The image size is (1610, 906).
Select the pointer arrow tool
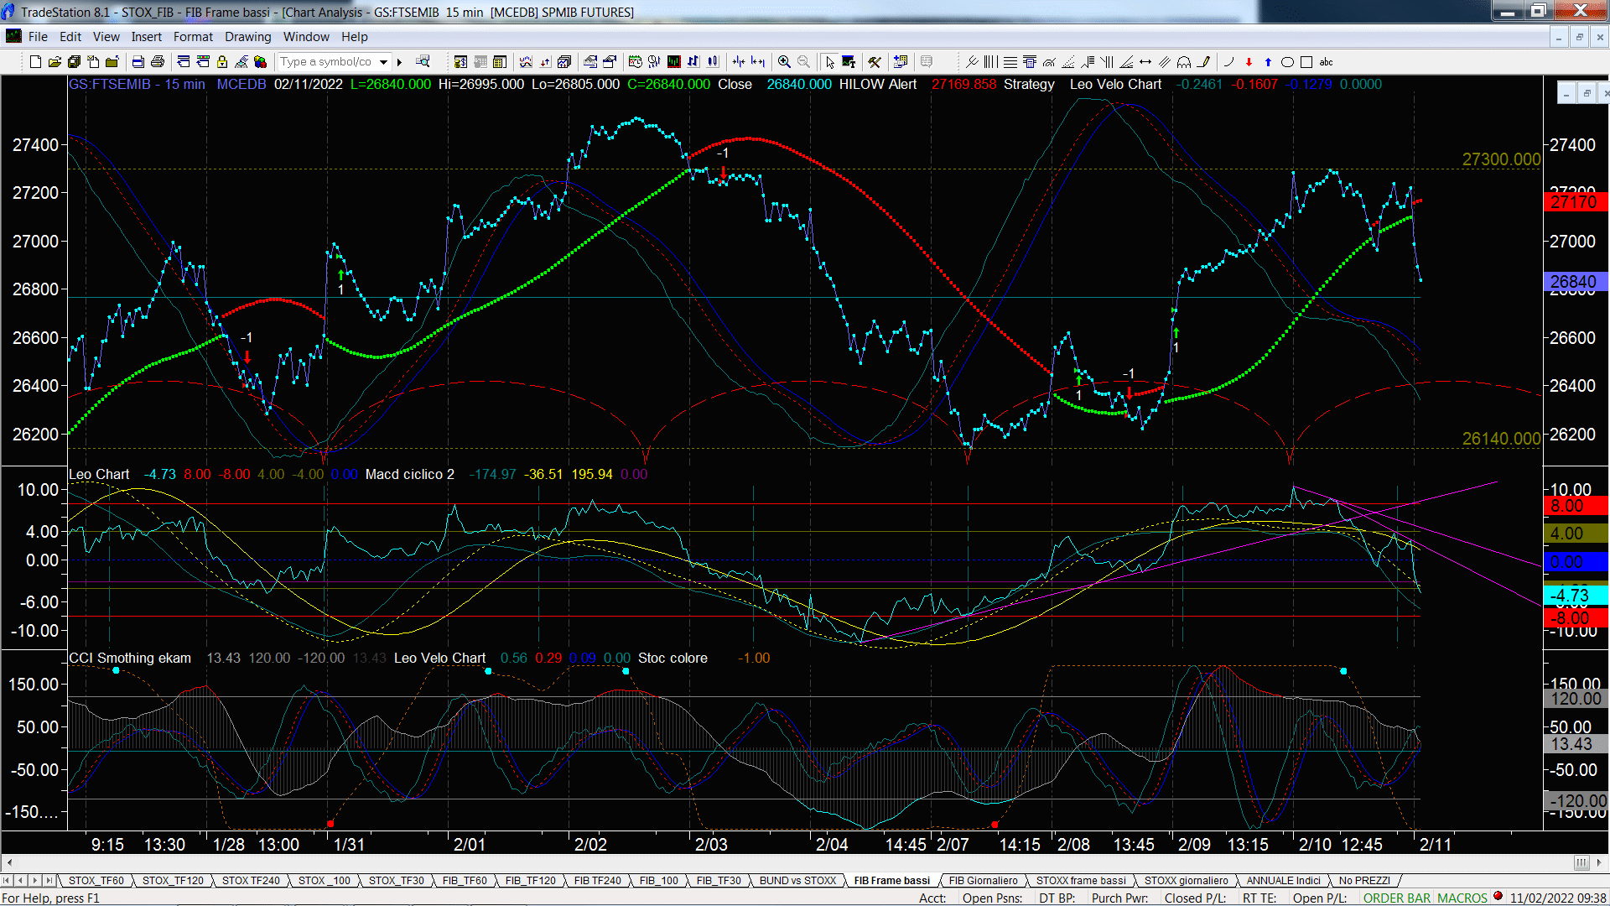click(x=829, y=62)
